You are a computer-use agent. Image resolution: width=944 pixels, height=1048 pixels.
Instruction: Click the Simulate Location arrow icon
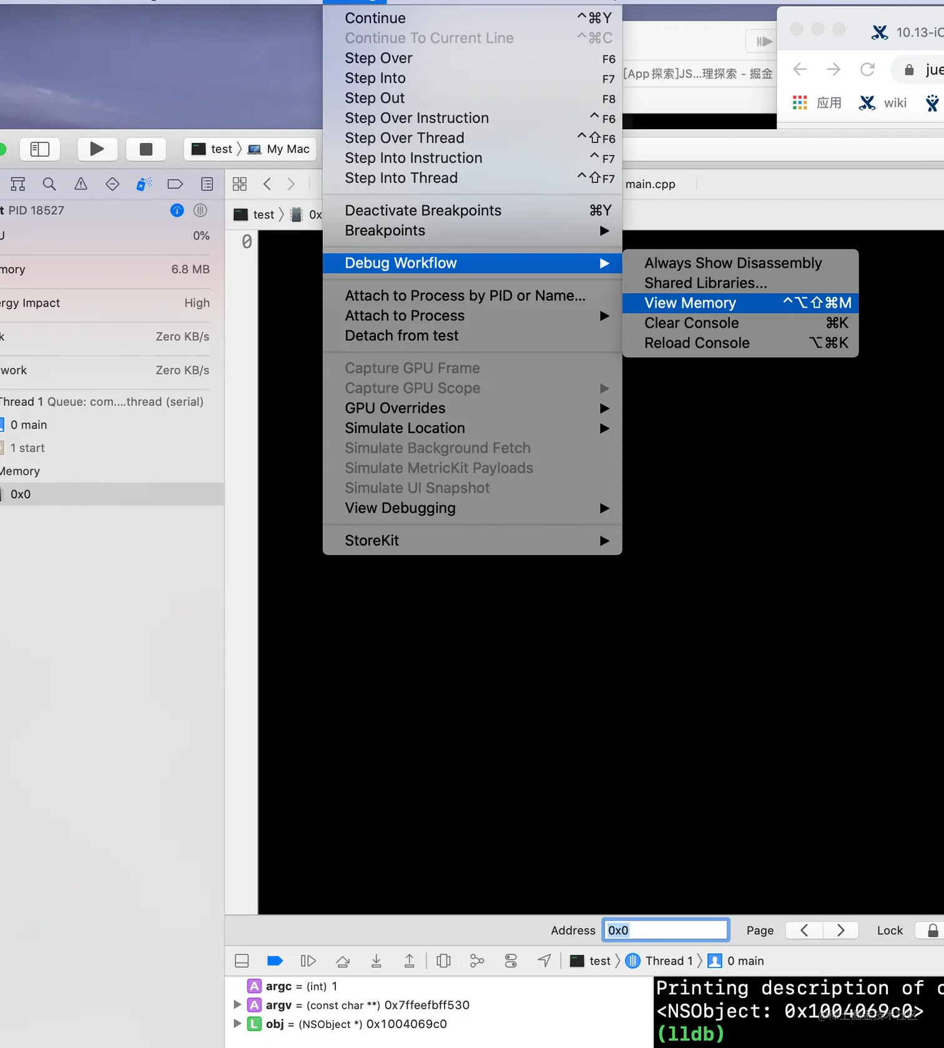[544, 961]
